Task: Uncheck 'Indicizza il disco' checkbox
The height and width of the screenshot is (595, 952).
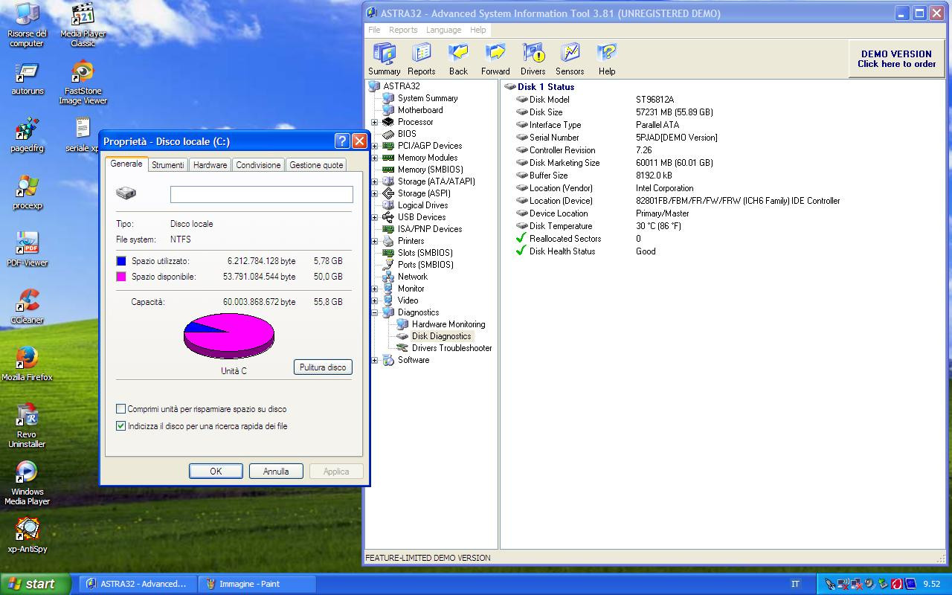Action: (121, 426)
